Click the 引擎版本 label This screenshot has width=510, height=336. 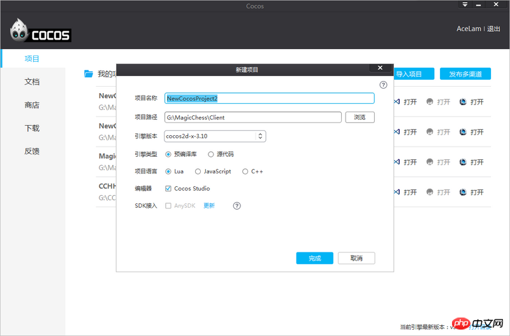click(x=146, y=136)
